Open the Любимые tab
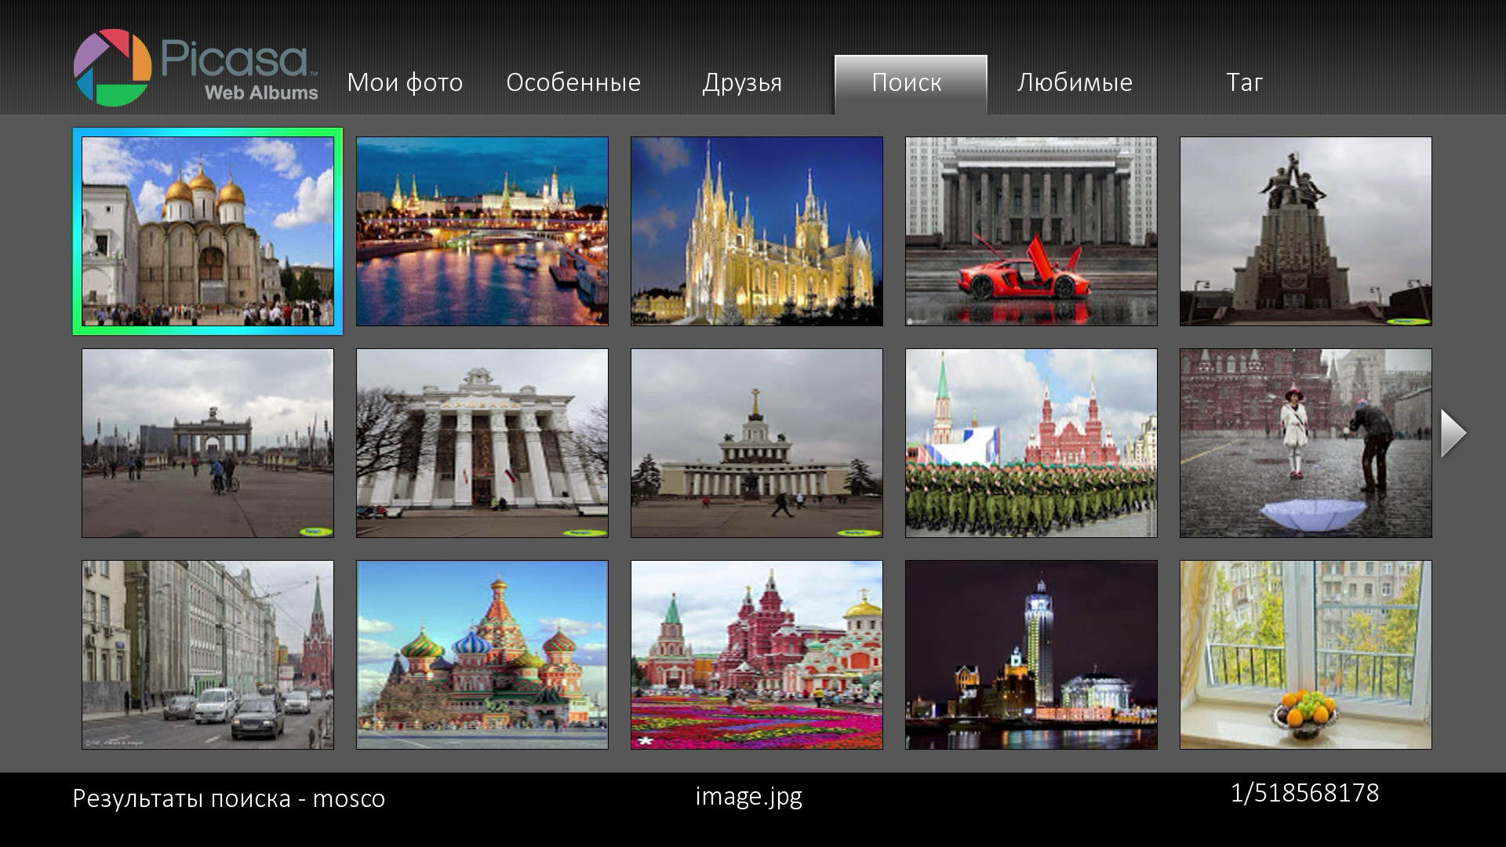 [1075, 82]
